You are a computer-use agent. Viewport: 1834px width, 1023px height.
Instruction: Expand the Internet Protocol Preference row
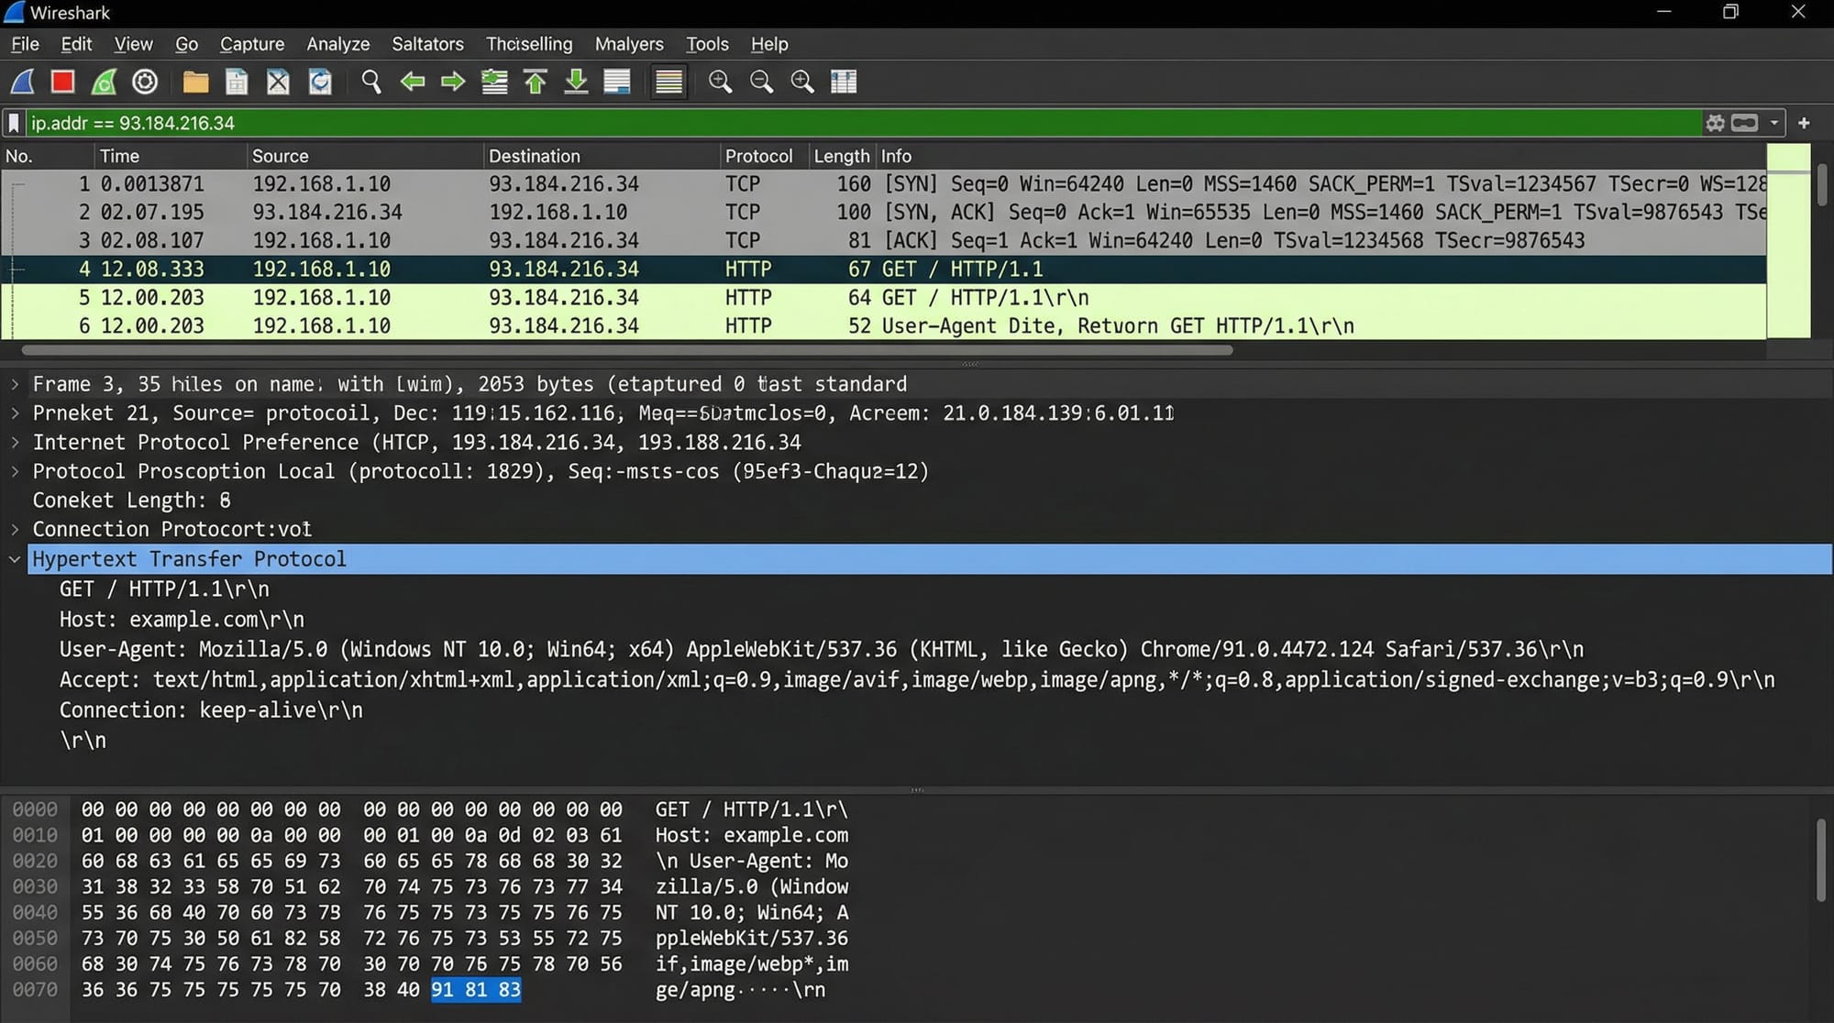[15, 443]
